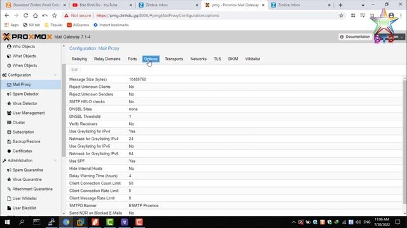
Task: Switch to the TLS tab
Action: tap(217, 59)
